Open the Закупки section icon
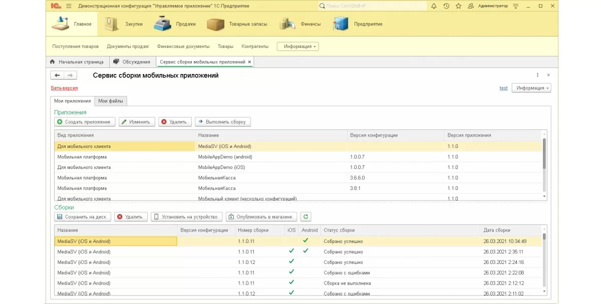This screenshot has height=304, width=601. click(x=112, y=23)
